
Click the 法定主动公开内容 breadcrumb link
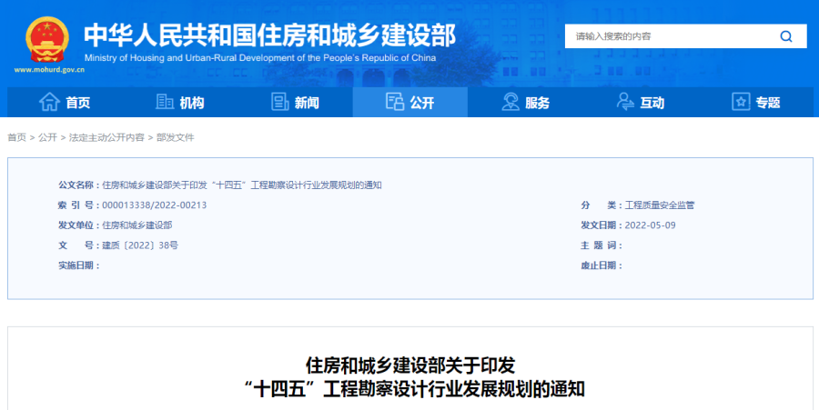click(106, 137)
